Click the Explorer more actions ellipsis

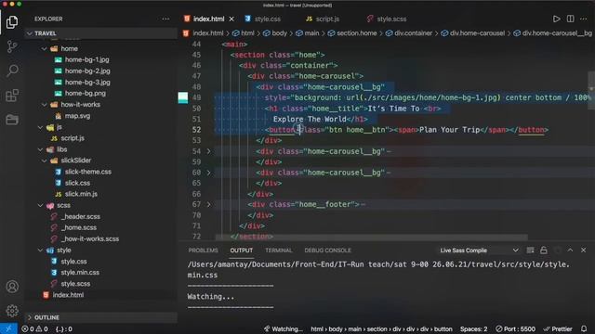click(165, 19)
